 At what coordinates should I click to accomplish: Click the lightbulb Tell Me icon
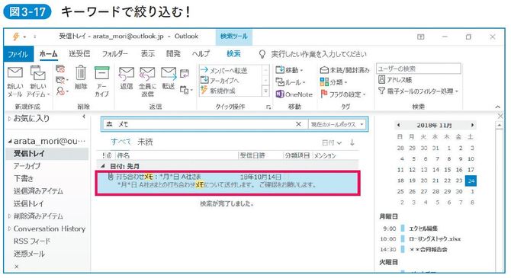tap(262, 54)
